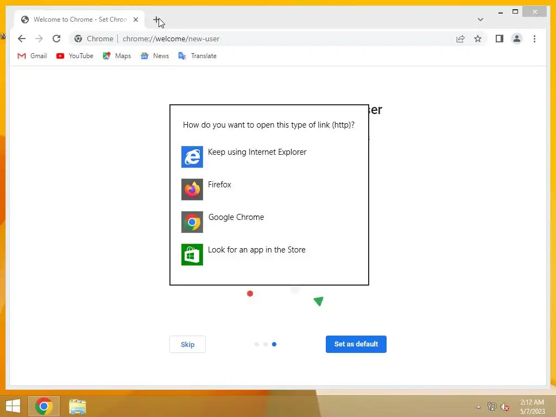Click the Internet Explorer icon

192,157
